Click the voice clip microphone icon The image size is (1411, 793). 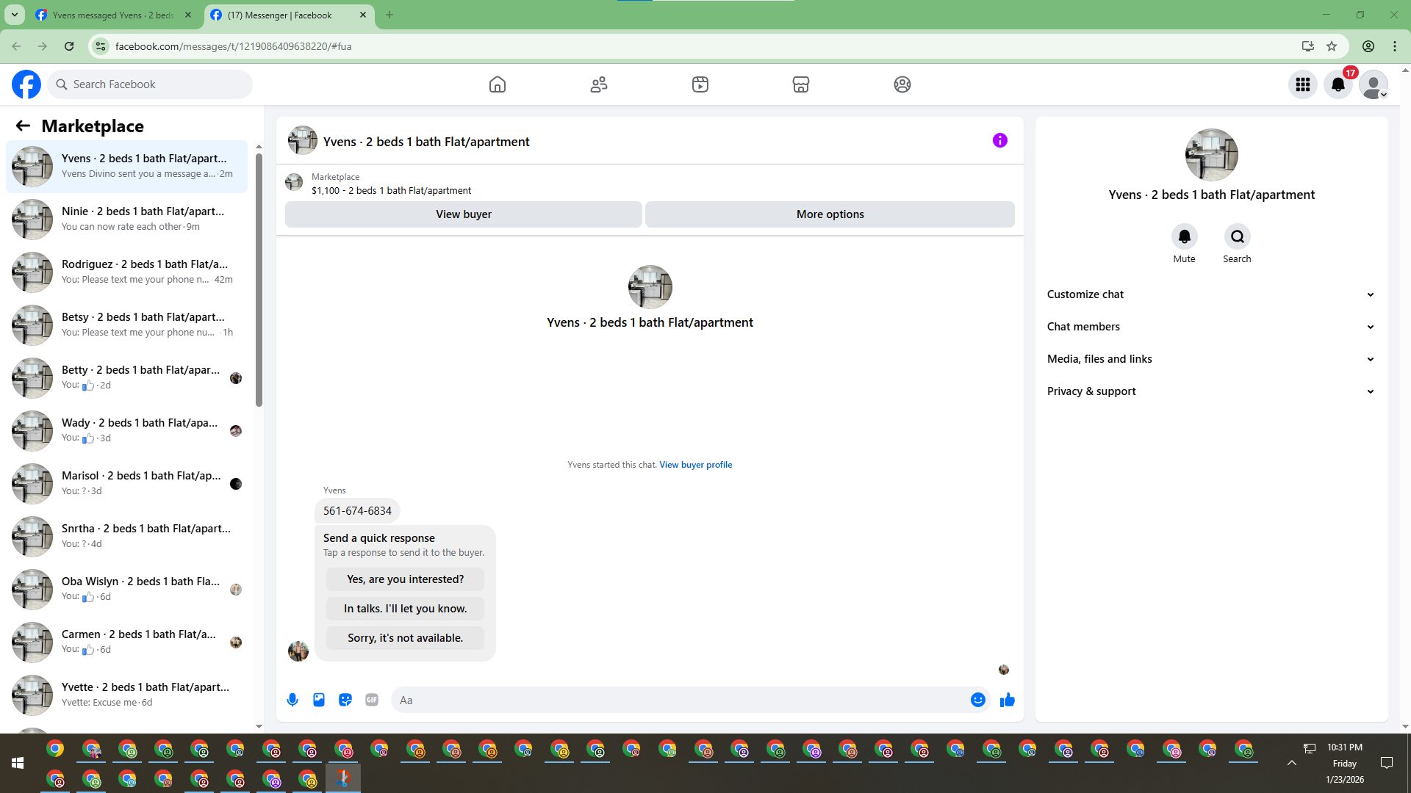pos(292,700)
